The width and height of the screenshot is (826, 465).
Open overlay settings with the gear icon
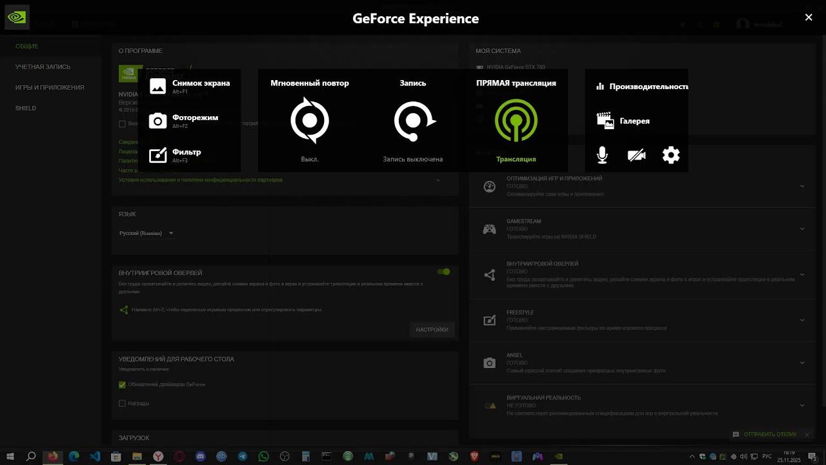(671, 155)
